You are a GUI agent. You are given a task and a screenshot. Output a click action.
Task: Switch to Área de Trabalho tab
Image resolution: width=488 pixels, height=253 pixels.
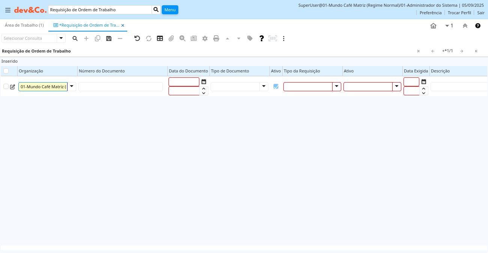click(24, 25)
